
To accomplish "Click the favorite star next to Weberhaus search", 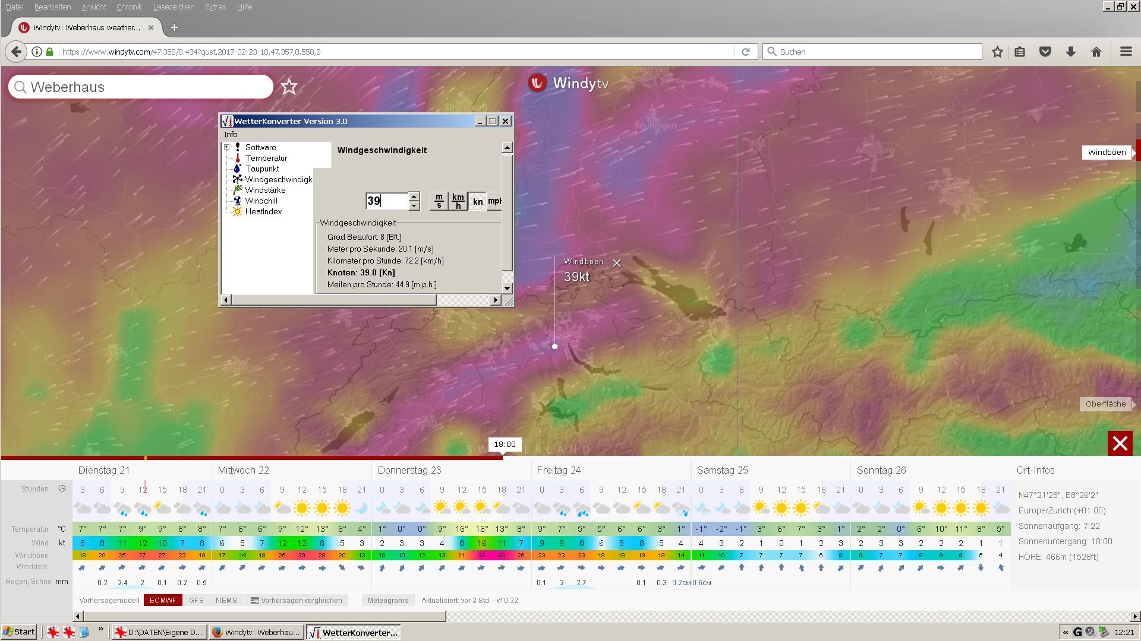I will [x=289, y=87].
